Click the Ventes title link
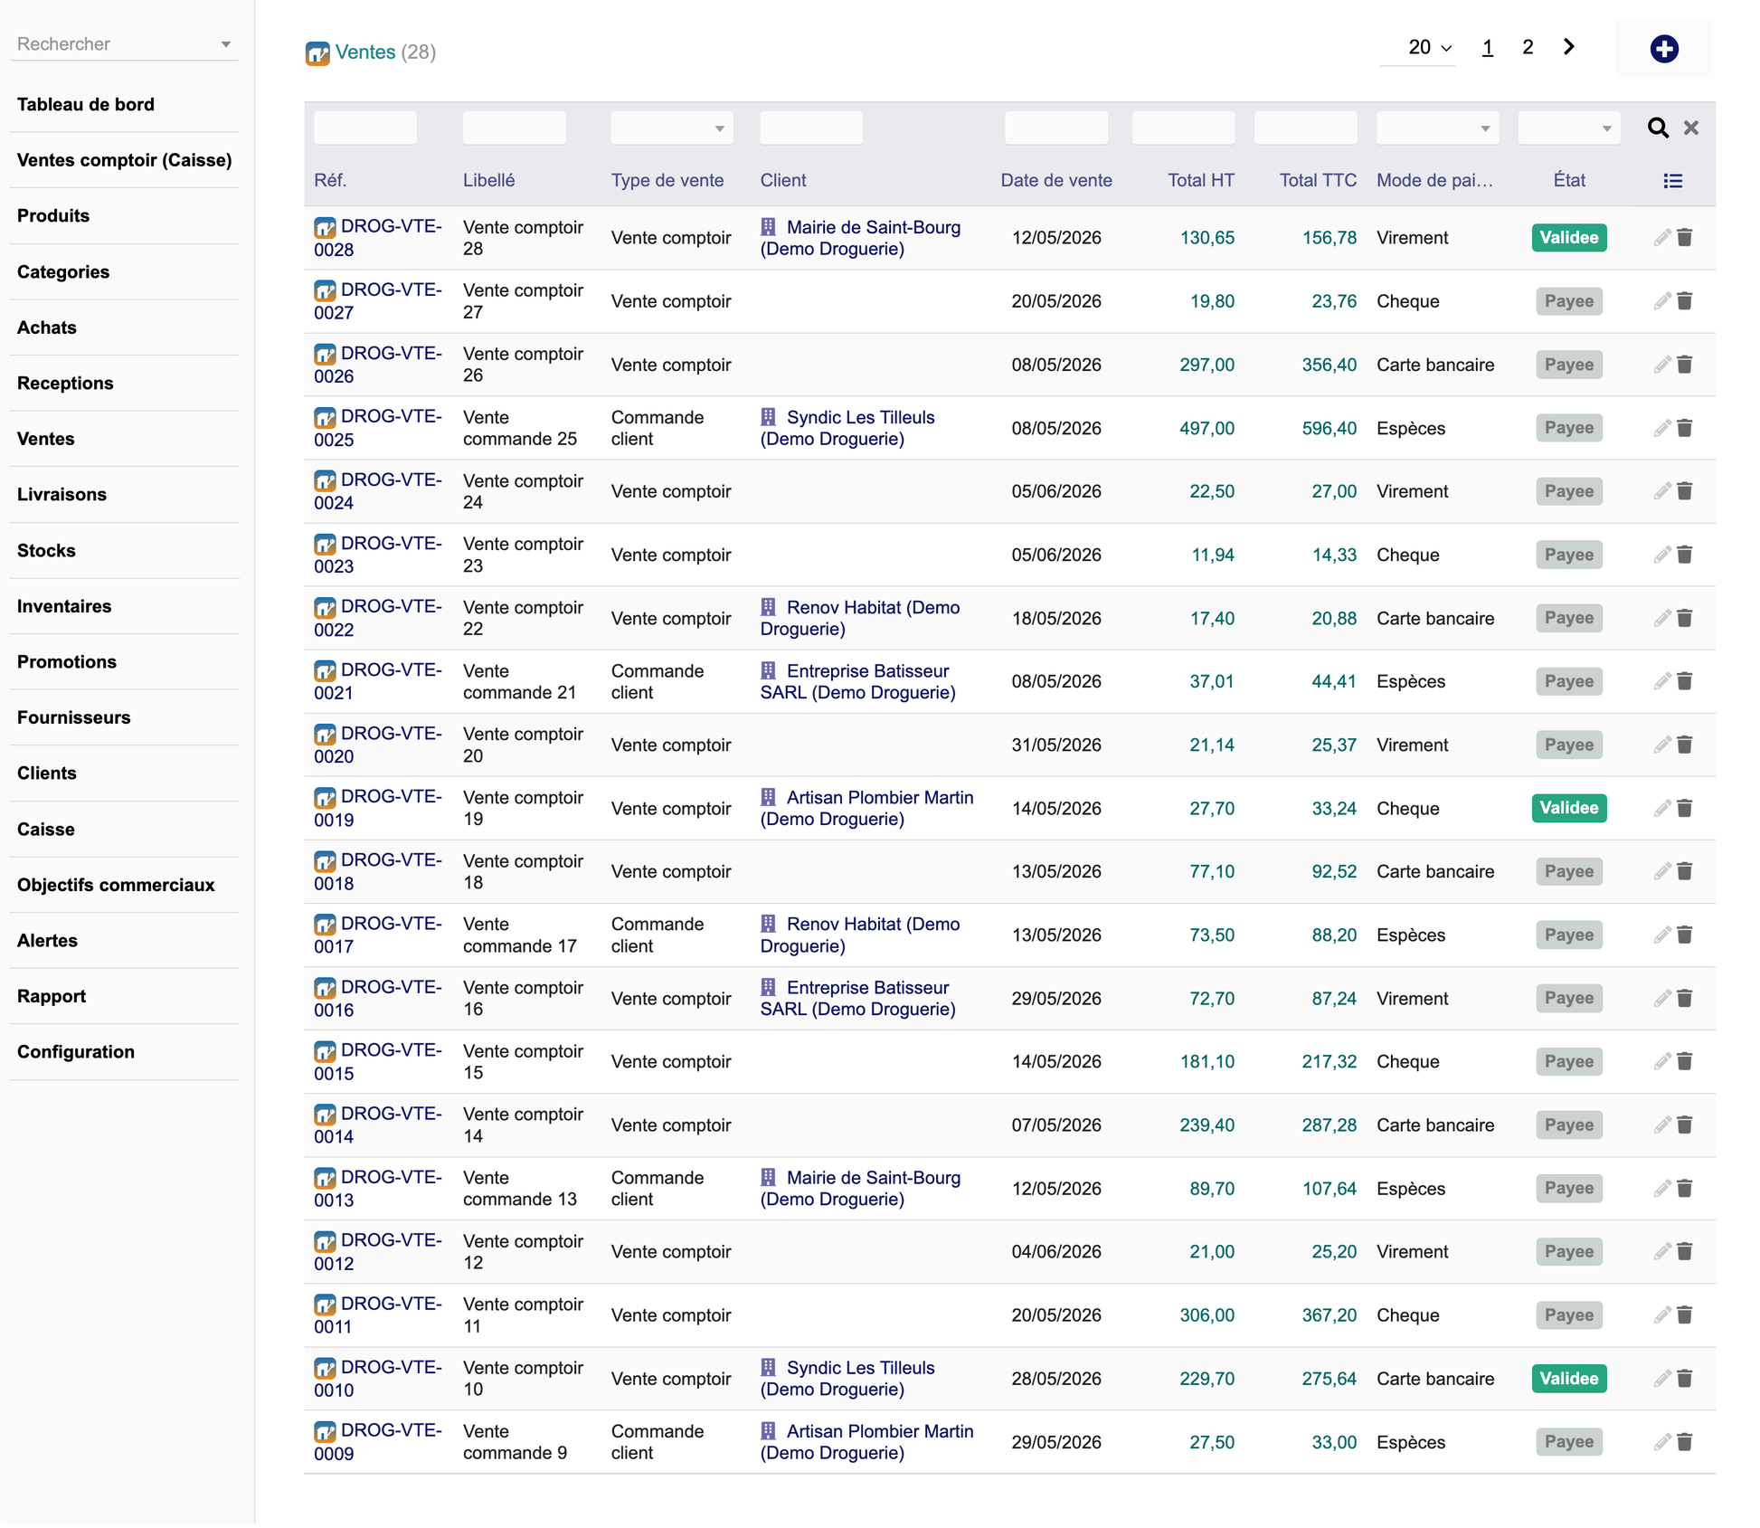The height and width of the screenshot is (1528, 1760). (x=365, y=52)
